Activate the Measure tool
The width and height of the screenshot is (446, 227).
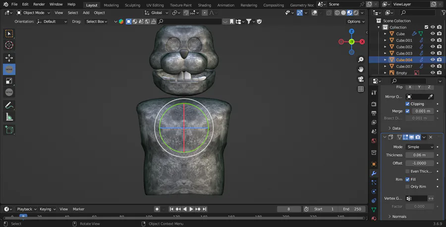point(9,117)
